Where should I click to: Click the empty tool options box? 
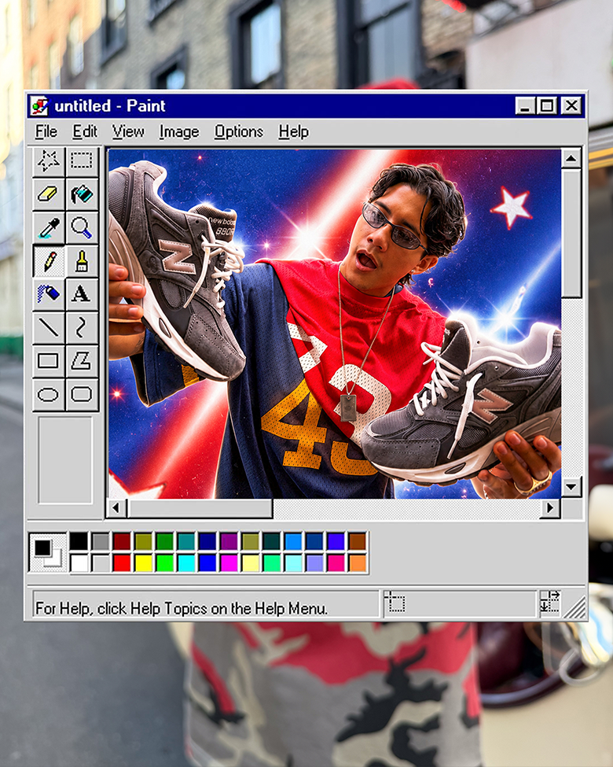(x=65, y=460)
